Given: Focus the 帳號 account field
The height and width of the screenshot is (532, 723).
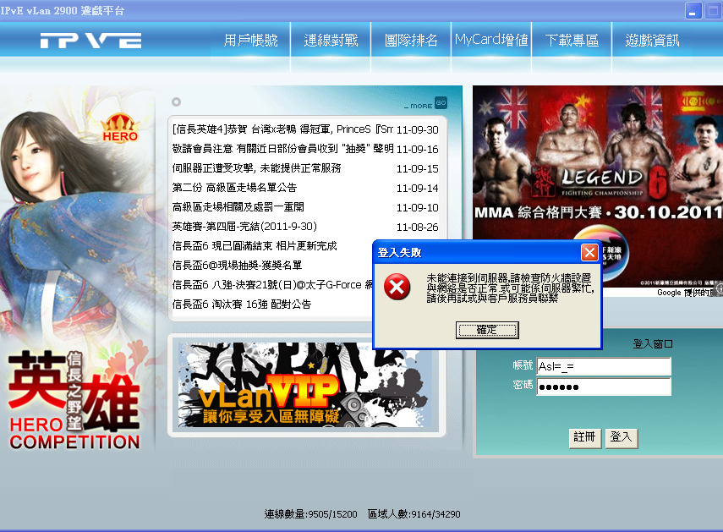Looking at the screenshot, I should tap(604, 366).
